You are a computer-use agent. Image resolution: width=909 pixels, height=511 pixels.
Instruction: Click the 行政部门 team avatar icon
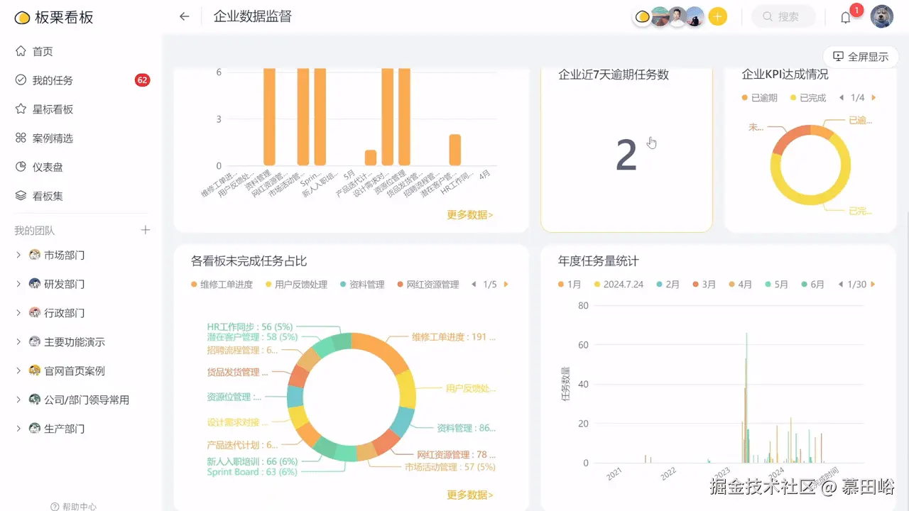point(35,312)
